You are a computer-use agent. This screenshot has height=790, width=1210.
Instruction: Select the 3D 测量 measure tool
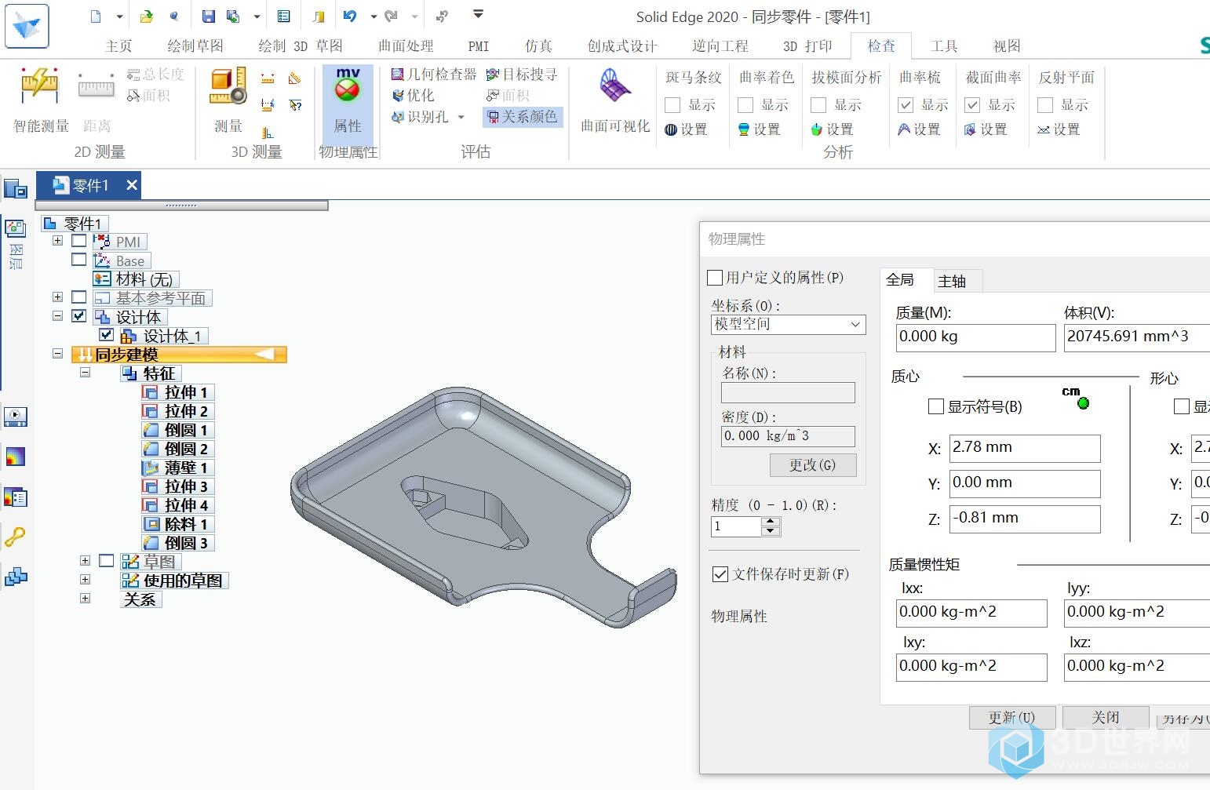tap(228, 100)
